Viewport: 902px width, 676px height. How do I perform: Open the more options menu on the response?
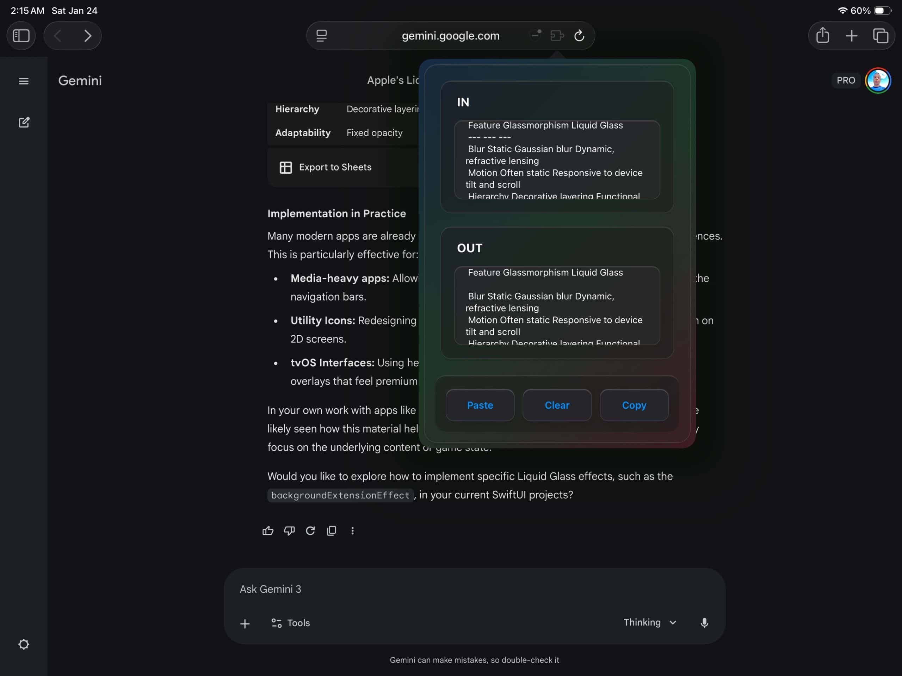pyautogui.click(x=352, y=531)
